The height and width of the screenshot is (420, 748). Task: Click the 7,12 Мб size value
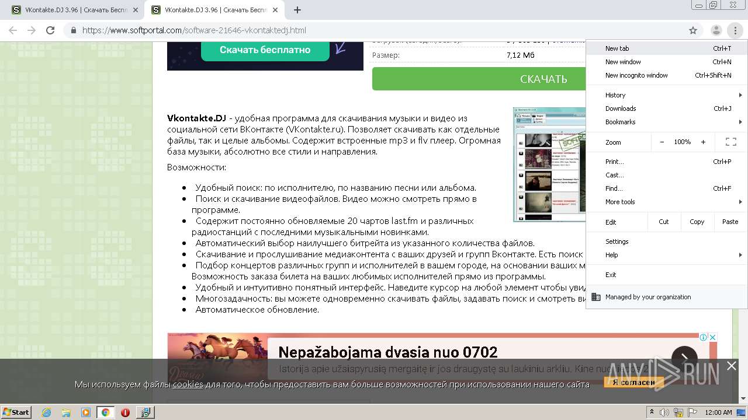[x=521, y=55]
